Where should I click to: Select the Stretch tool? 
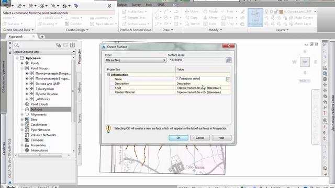tap(193, 24)
